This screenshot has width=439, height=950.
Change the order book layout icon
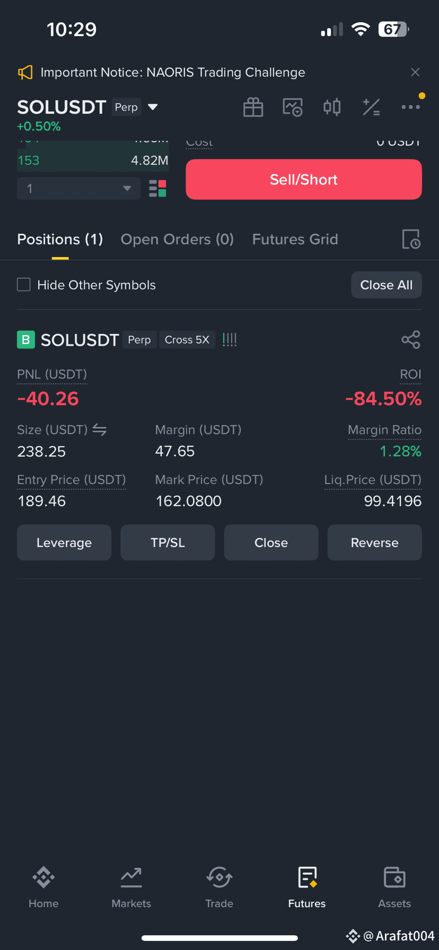(157, 188)
